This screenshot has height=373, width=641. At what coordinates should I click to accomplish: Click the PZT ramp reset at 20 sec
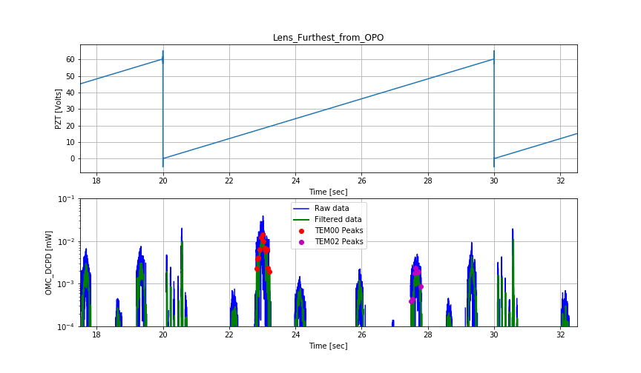tap(162, 109)
